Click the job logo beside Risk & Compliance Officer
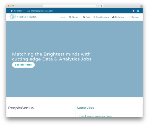The width and height of the screenshot is (149, 126). coord(83,116)
